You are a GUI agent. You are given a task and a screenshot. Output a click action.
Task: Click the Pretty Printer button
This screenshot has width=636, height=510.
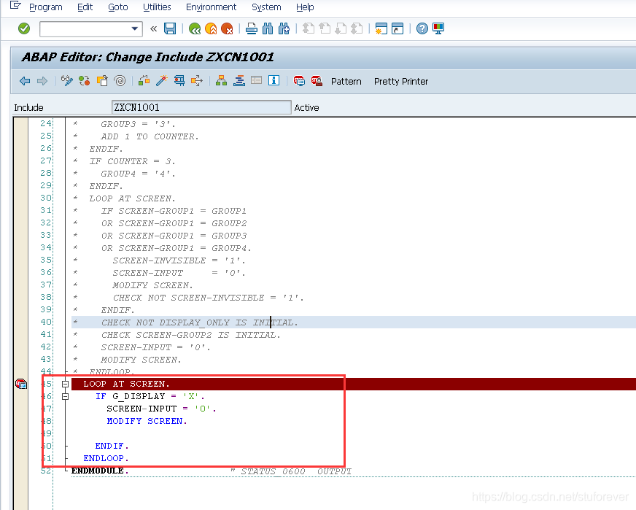[x=401, y=81]
